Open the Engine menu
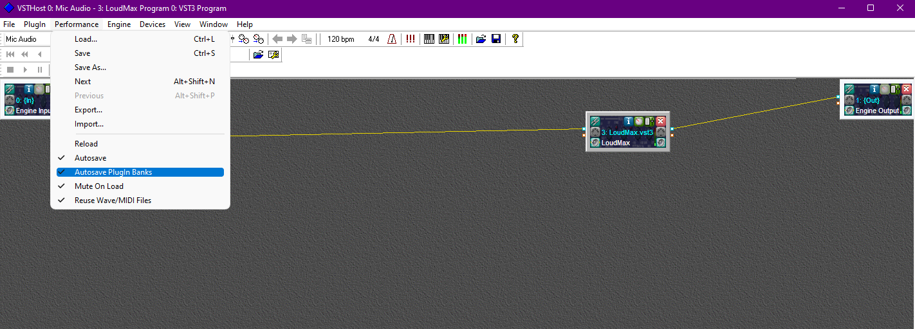The width and height of the screenshot is (915, 329). 119,24
